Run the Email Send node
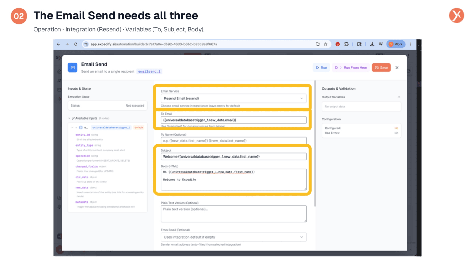Viewport: 475px width, 267px height. pyautogui.click(x=321, y=68)
